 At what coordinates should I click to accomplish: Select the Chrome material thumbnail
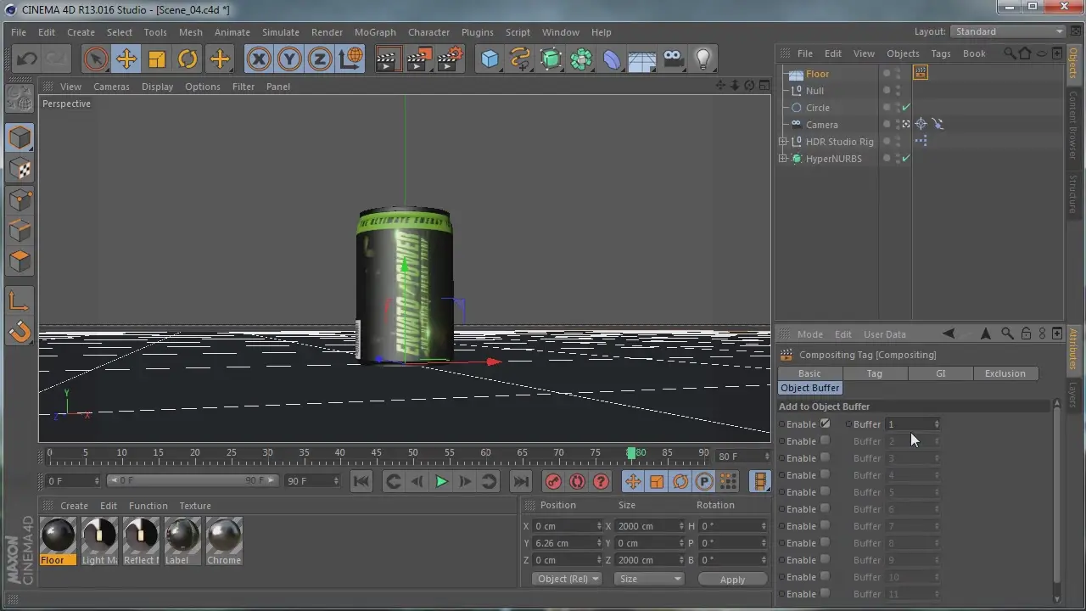(224, 536)
